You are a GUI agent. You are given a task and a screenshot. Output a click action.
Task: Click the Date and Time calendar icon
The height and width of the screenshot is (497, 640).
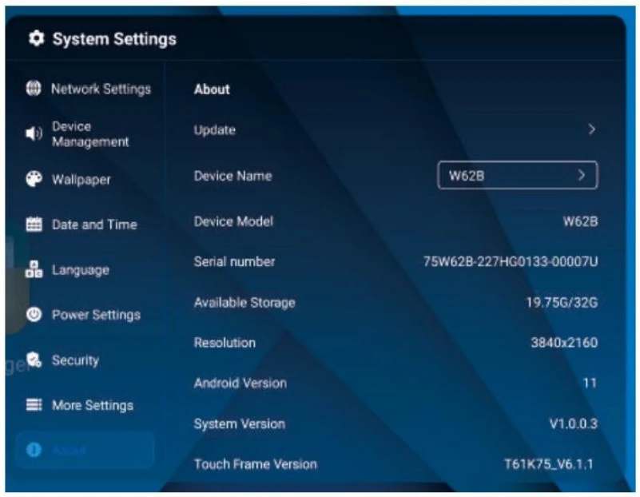(x=34, y=225)
